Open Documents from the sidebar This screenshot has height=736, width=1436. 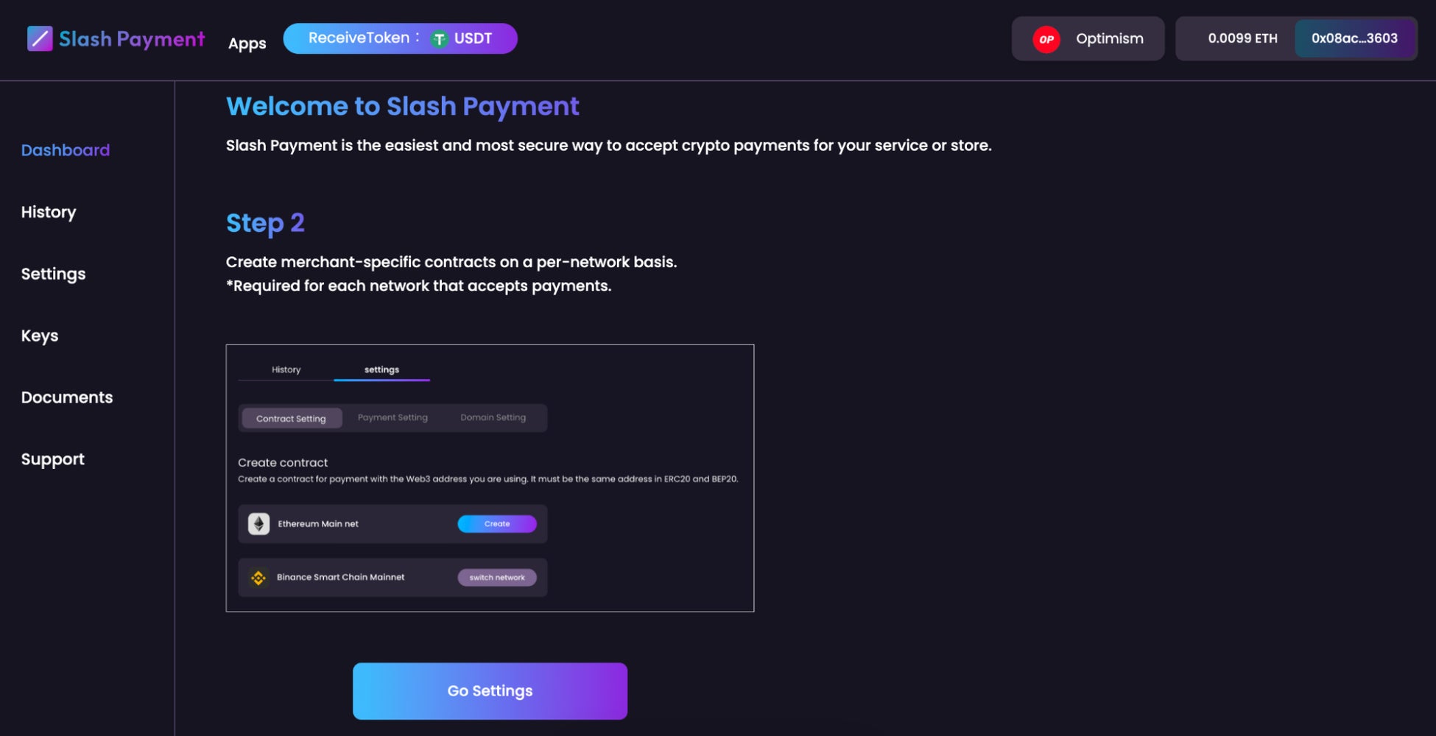click(67, 397)
